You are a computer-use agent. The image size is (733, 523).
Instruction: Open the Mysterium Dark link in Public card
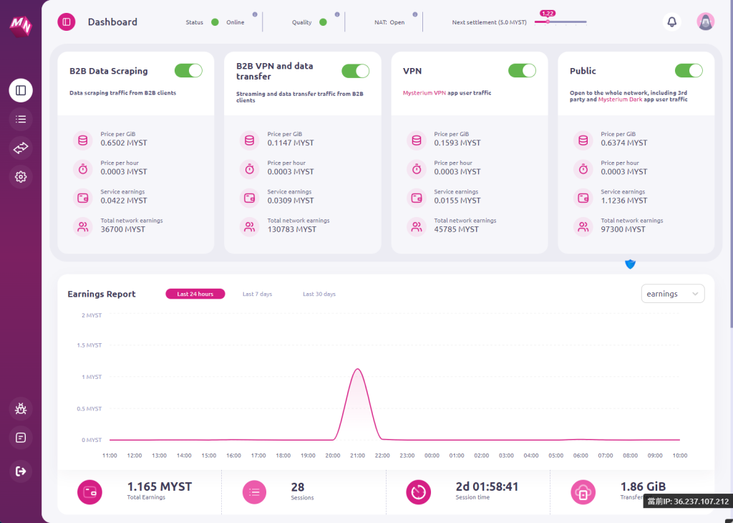(x=621, y=99)
